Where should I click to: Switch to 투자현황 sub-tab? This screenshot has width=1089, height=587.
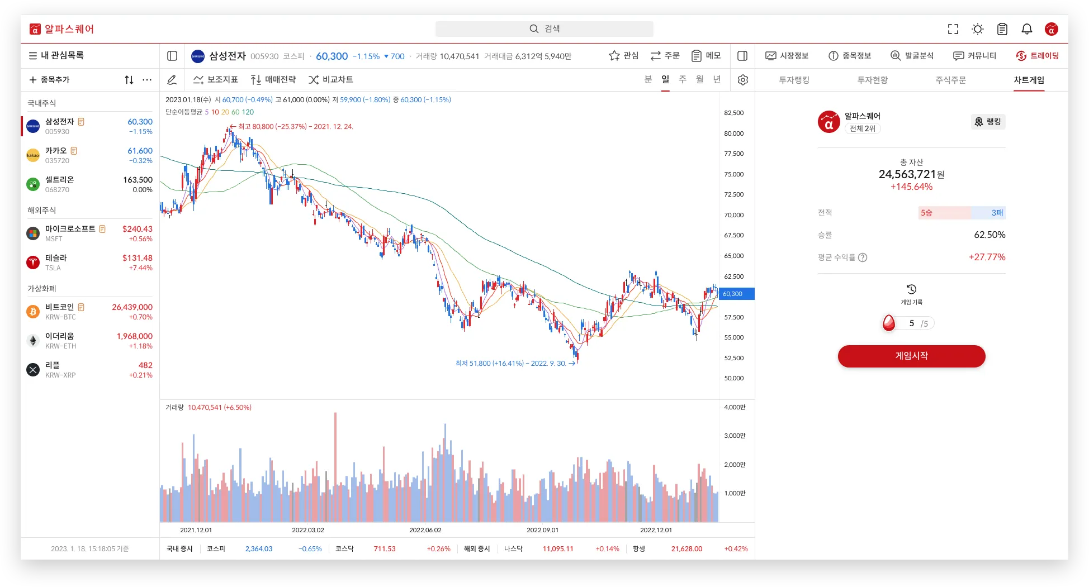click(873, 80)
